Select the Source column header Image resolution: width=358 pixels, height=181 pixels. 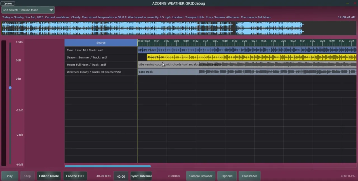(101, 43)
